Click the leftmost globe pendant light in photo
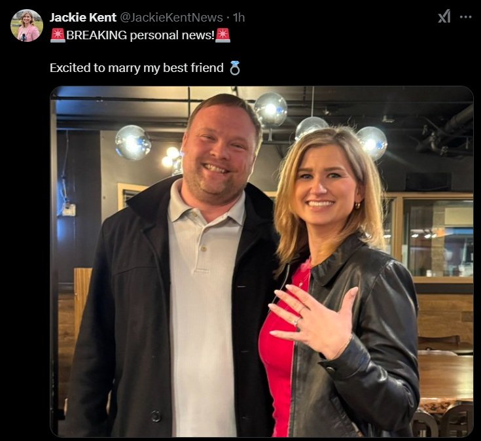Image resolution: width=481 pixels, height=441 pixels. coord(133,143)
